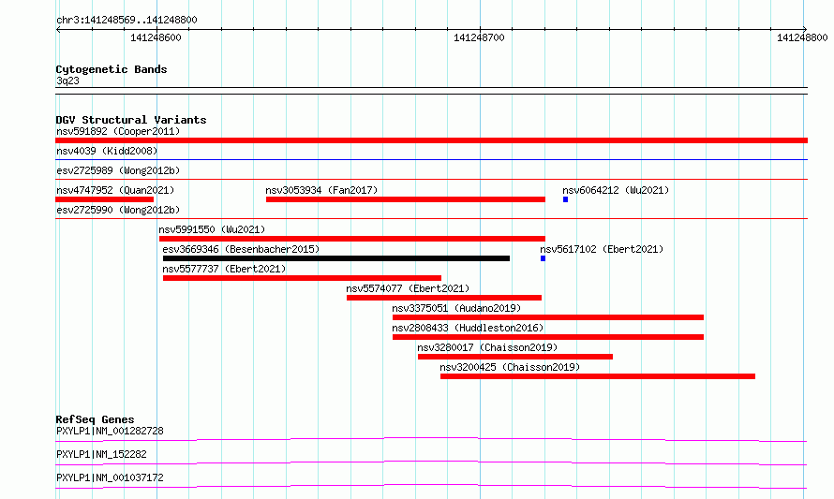The image size is (834, 499).
Task: Click the nsv591892 (Cooper2011) red variant bar
Action: [431, 140]
